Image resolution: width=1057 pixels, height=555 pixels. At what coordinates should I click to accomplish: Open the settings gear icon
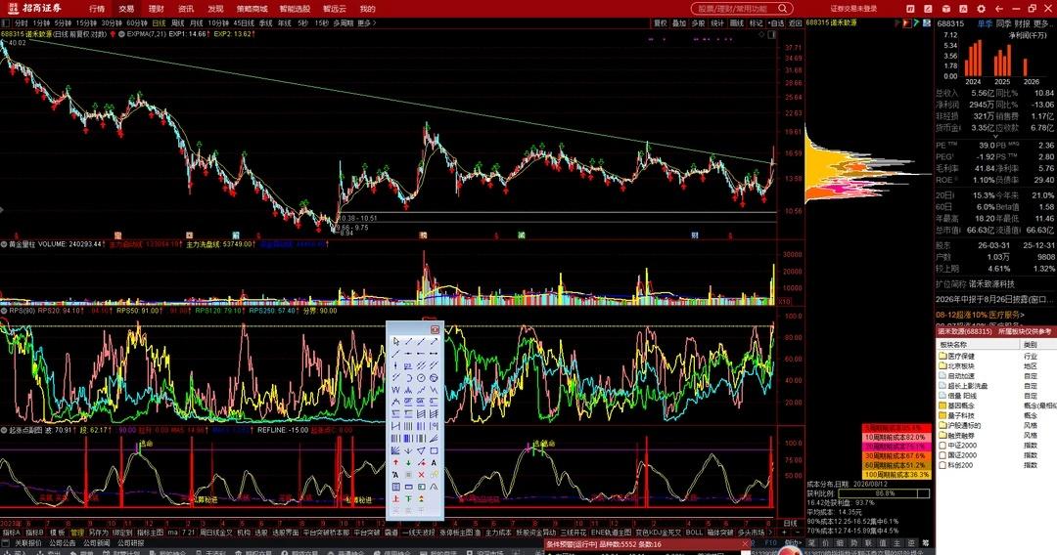tap(981, 9)
